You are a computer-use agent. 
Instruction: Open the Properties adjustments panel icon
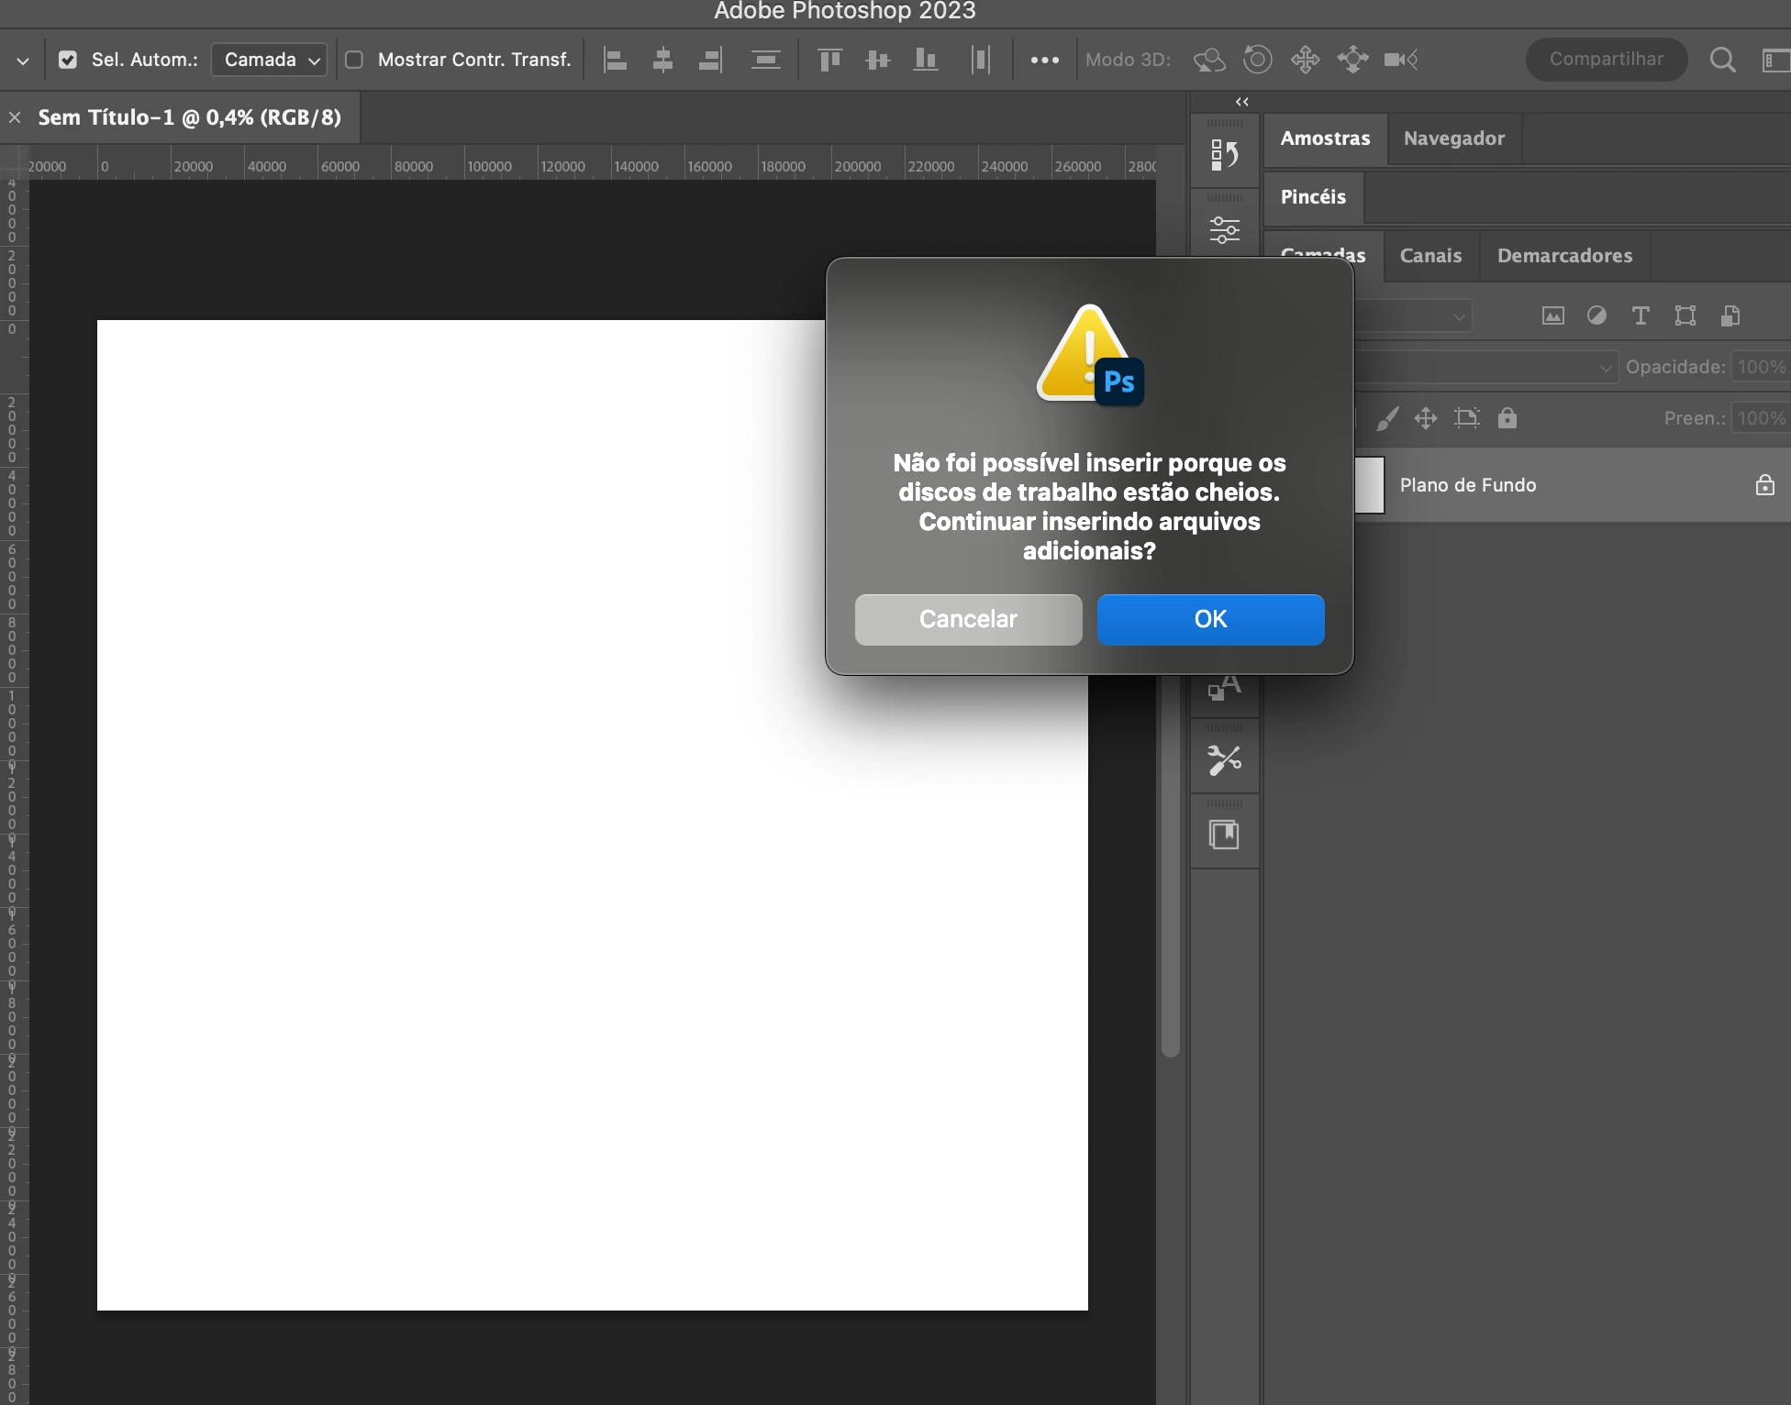pyautogui.click(x=1224, y=229)
